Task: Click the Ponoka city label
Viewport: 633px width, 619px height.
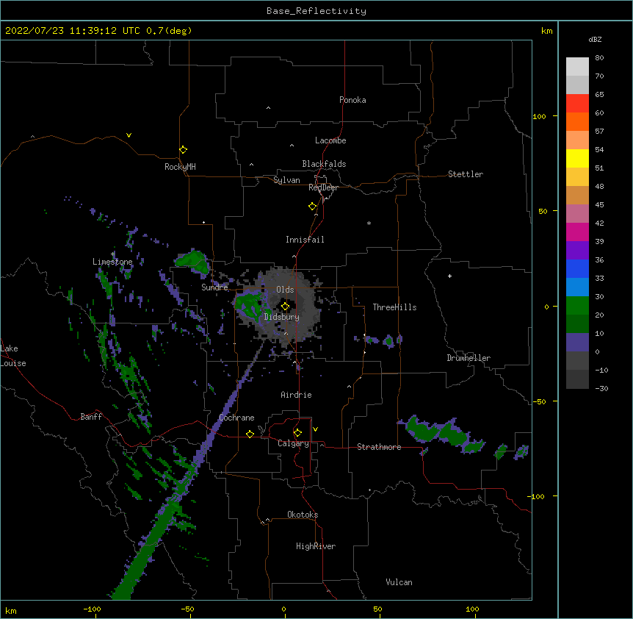Action: [x=352, y=100]
